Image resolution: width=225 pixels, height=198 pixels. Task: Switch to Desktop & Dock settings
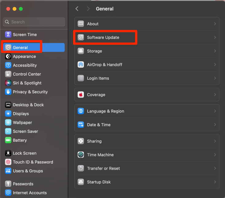point(28,105)
